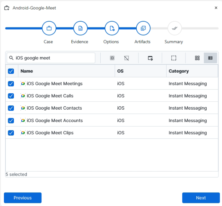The width and height of the screenshot is (222, 206).
Task: Click the '5 selected' status text
Action: [16, 174]
